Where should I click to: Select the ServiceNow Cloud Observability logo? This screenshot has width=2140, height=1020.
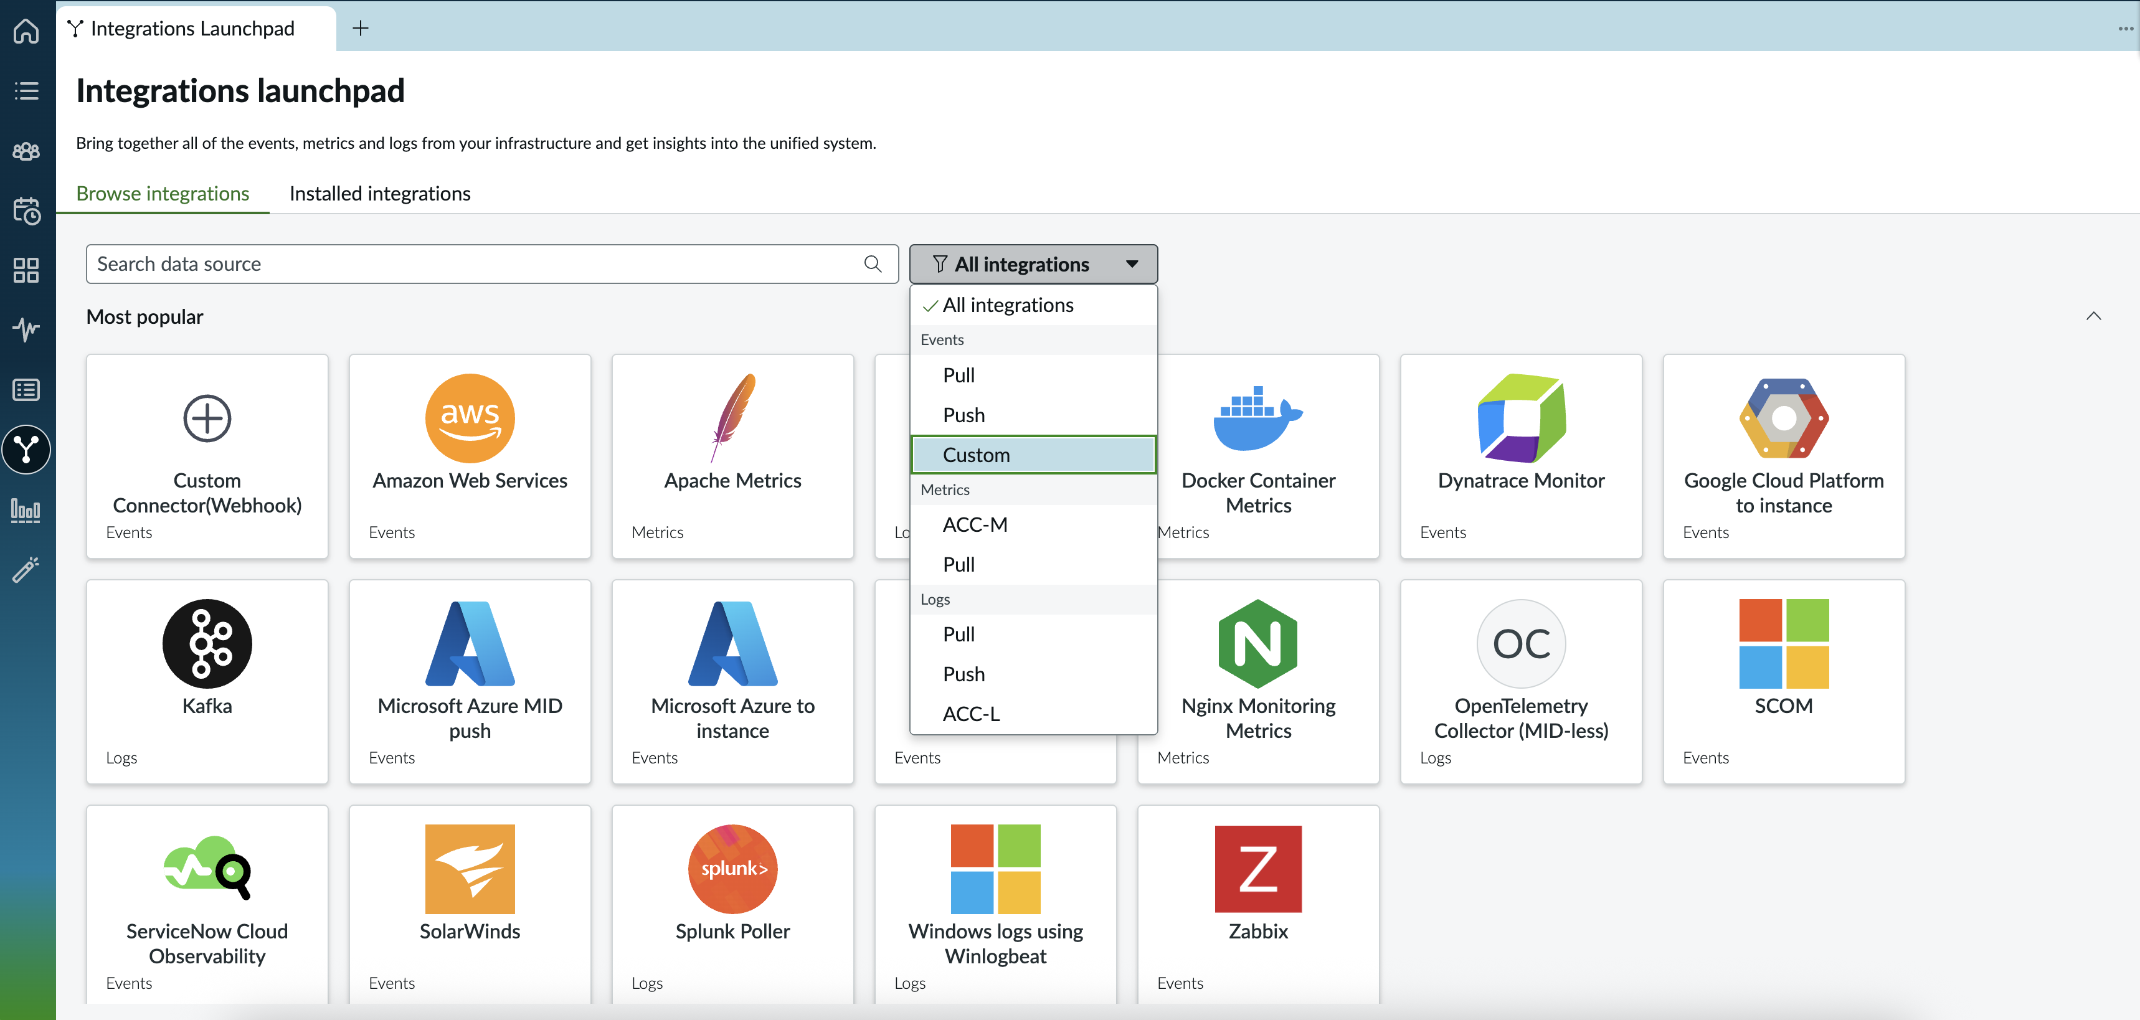(207, 869)
